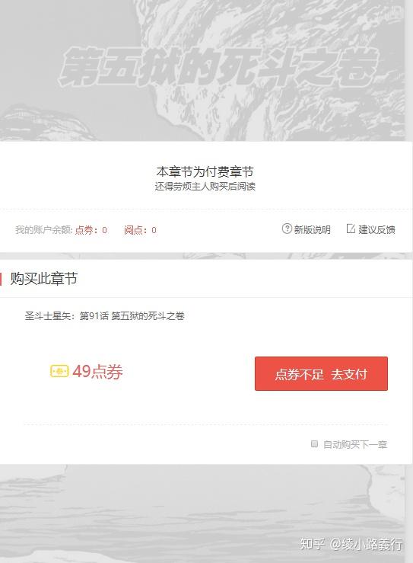Click the 购买此章节 section heading
The height and width of the screenshot is (563, 413).
tap(44, 279)
